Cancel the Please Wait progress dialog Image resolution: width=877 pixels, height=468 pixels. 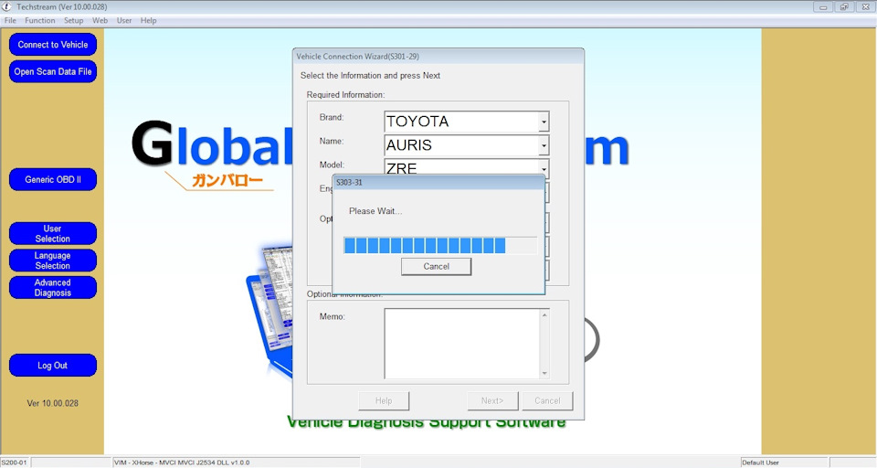click(436, 267)
